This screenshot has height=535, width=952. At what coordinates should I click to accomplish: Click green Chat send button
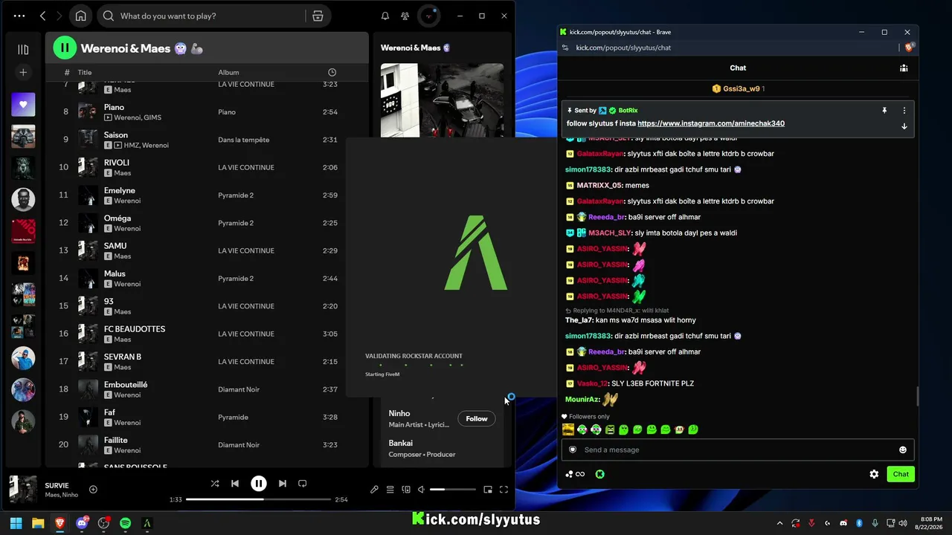point(901,474)
